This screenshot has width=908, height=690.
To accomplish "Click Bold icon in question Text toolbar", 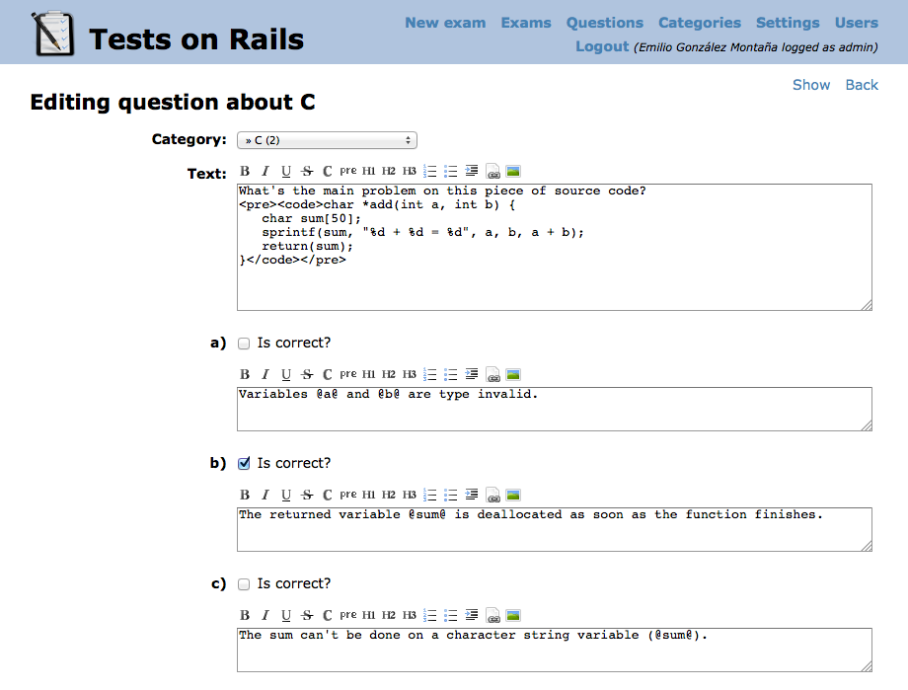I will click(245, 171).
